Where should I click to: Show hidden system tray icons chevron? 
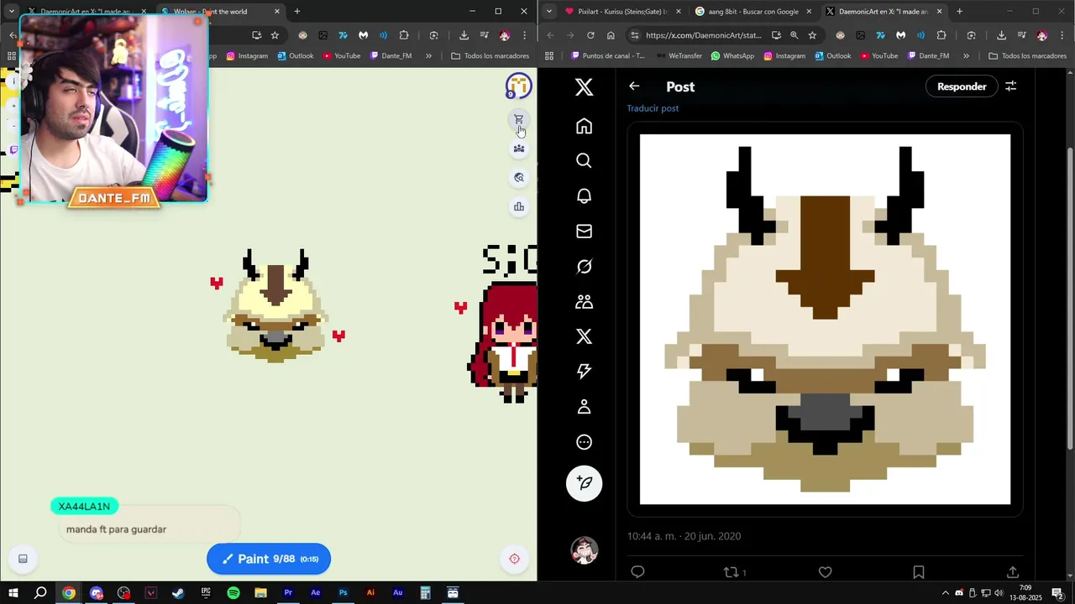click(x=946, y=593)
